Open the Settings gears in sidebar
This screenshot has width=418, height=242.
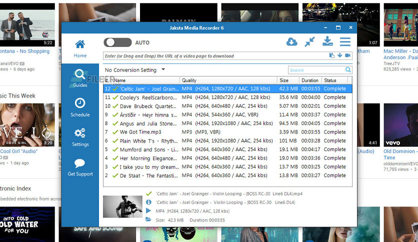tap(80, 137)
